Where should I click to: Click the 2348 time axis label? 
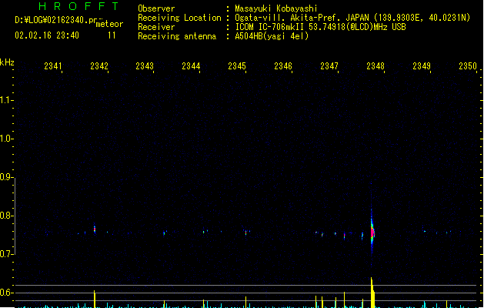pyautogui.click(x=376, y=66)
